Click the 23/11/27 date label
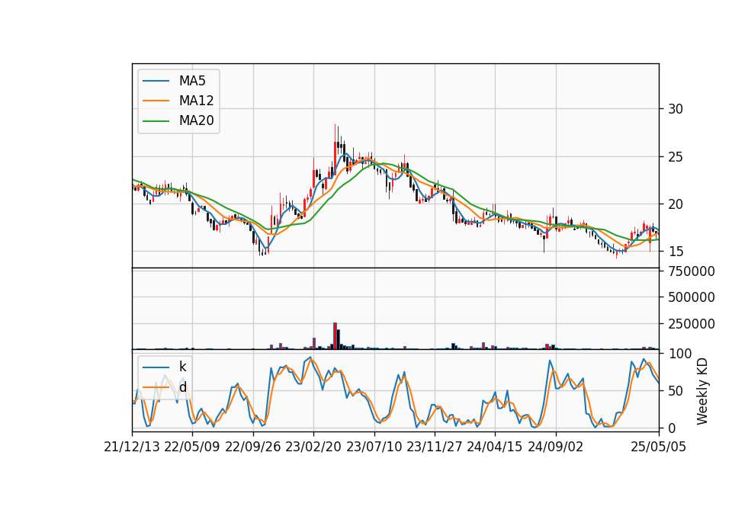The height and width of the screenshot is (526, 732). [434, 447]
